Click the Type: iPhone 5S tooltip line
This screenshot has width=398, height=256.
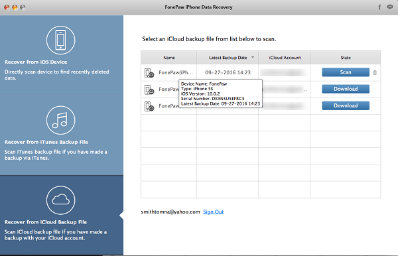197,89
